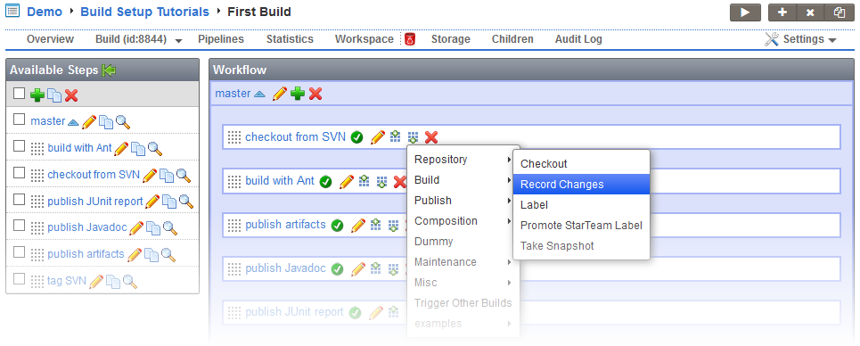Check the build with Ant checkbox

[x=20, y=146]
